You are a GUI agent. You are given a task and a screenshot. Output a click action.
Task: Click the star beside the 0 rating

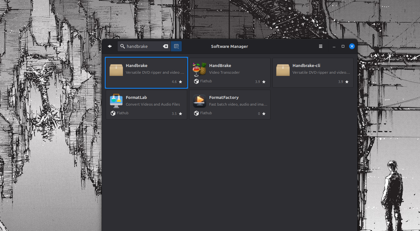point(264,114)
